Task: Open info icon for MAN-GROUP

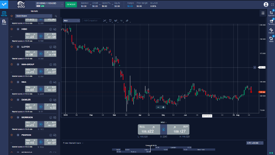Action: pos(51,65)
